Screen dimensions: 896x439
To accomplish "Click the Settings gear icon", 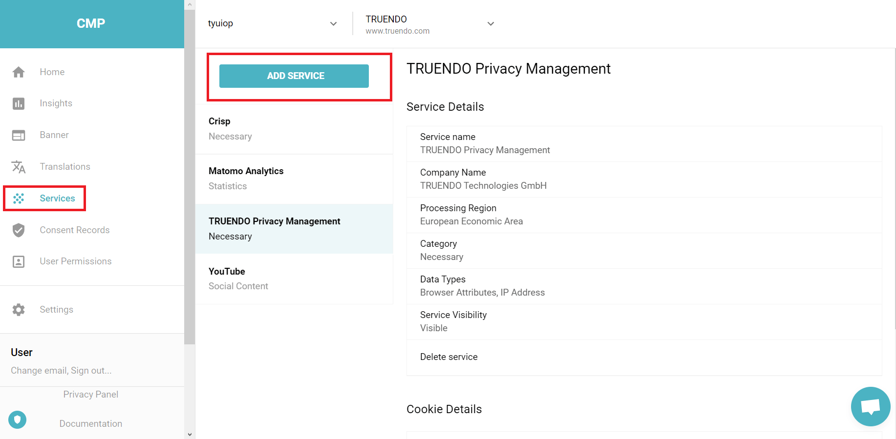I will [x=19, y=310].
